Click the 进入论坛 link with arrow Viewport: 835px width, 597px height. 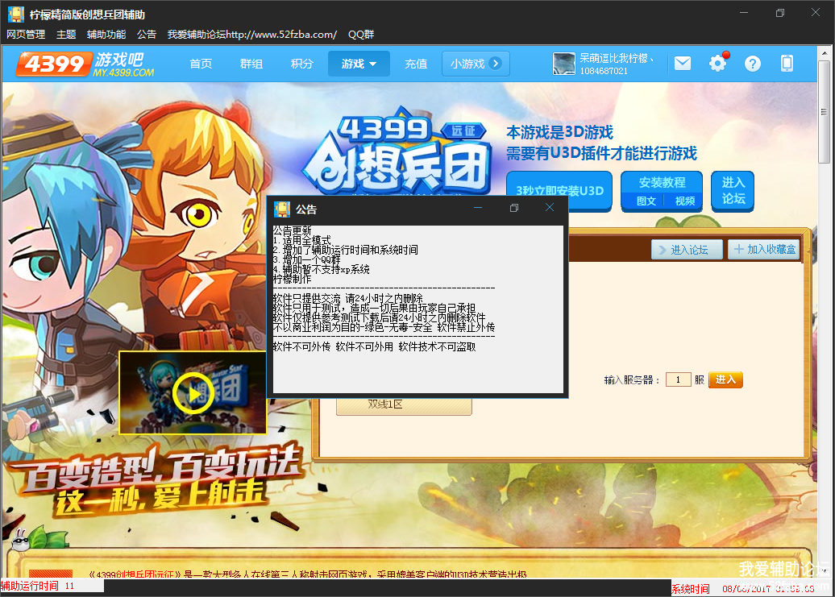(x=687, y=250)
